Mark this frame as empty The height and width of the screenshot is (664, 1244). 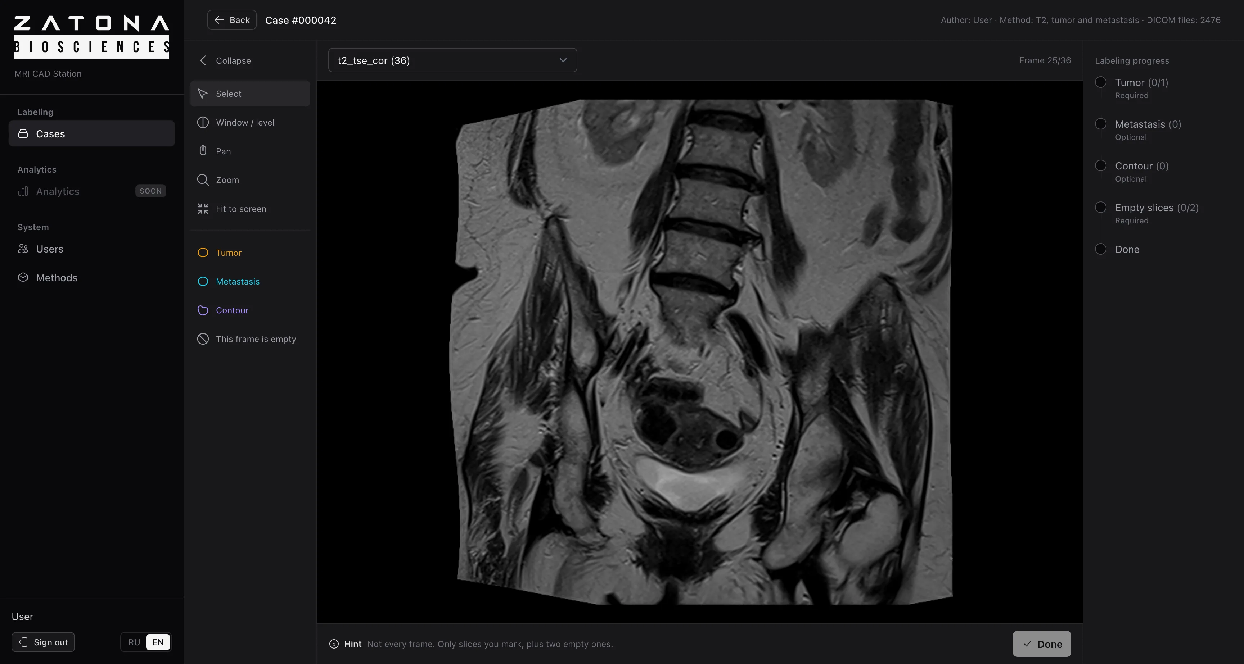pos(250,339)
